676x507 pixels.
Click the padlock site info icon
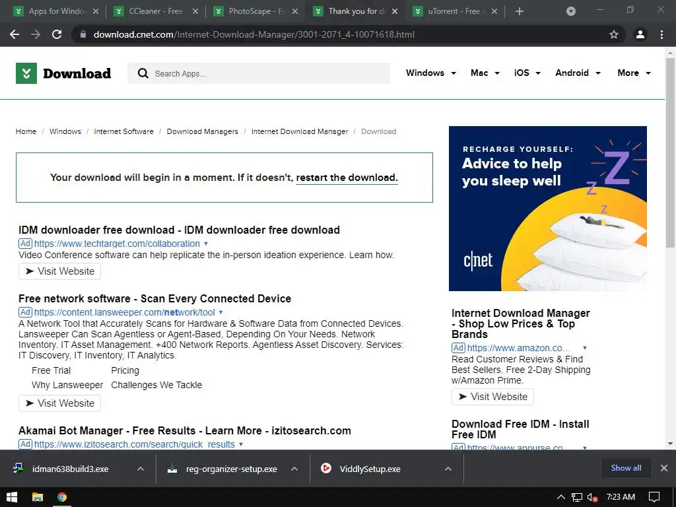tap(83, 34)
